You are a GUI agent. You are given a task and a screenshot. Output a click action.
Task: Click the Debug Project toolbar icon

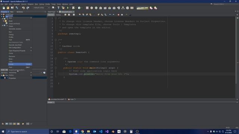click(x=73, y=8)
